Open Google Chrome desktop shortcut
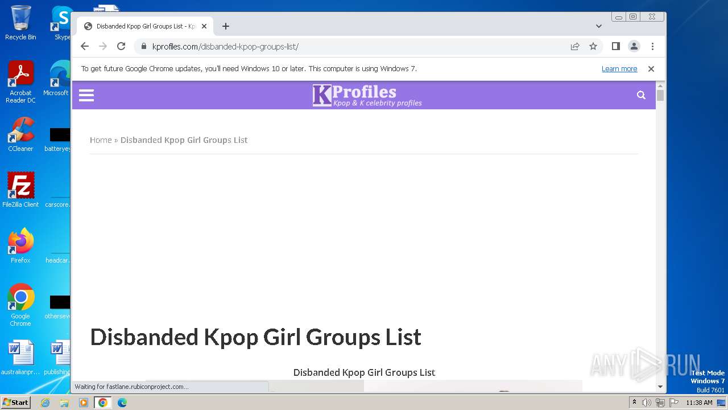This screenshot has height=410, width=728. click(20, 305)
